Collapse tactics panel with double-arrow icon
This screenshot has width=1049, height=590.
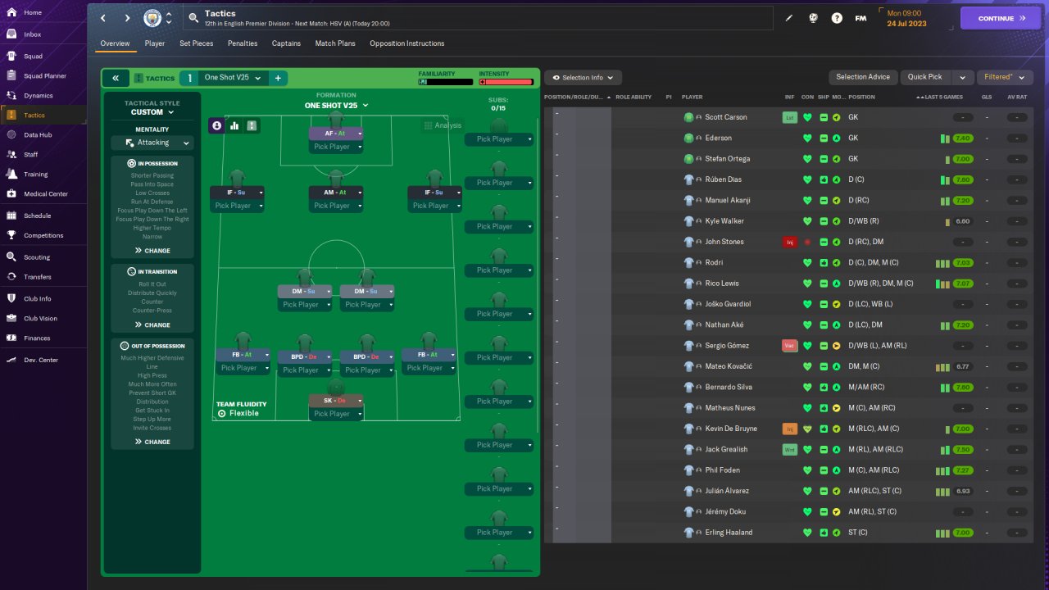pyautogui.click(x=116, y=78)
